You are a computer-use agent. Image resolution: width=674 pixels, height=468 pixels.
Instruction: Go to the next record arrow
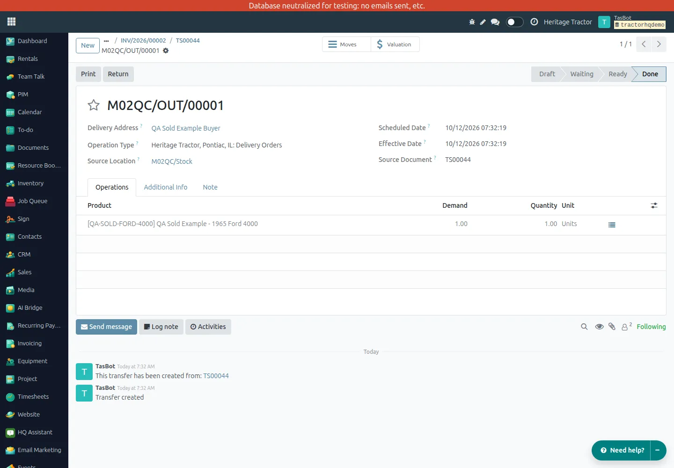coord(659,44)
